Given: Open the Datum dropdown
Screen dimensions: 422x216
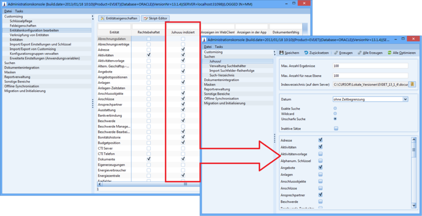Looking at the screenshot, I should [405, 99].
